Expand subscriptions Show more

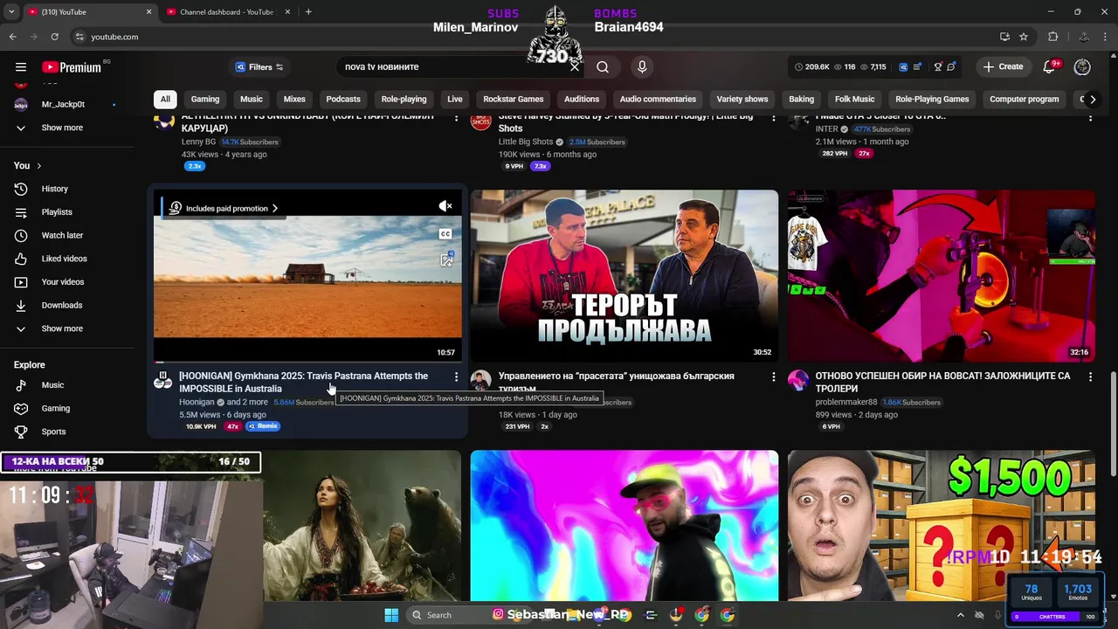61,128
